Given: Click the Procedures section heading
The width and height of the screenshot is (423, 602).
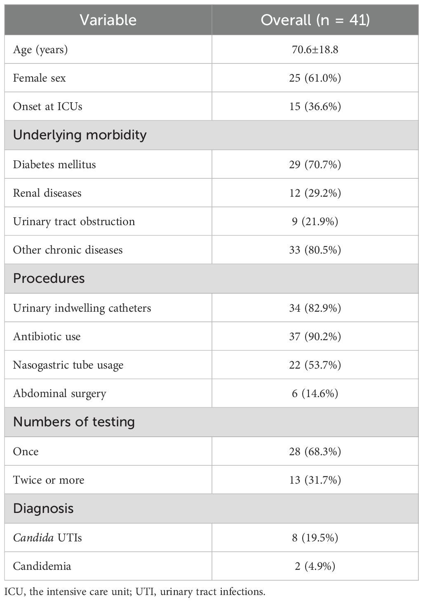Looking at the screenshot, I should click(49, 279).
